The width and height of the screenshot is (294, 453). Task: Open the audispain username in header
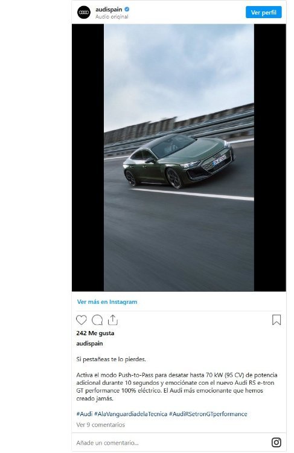click(x=109, y=9)
